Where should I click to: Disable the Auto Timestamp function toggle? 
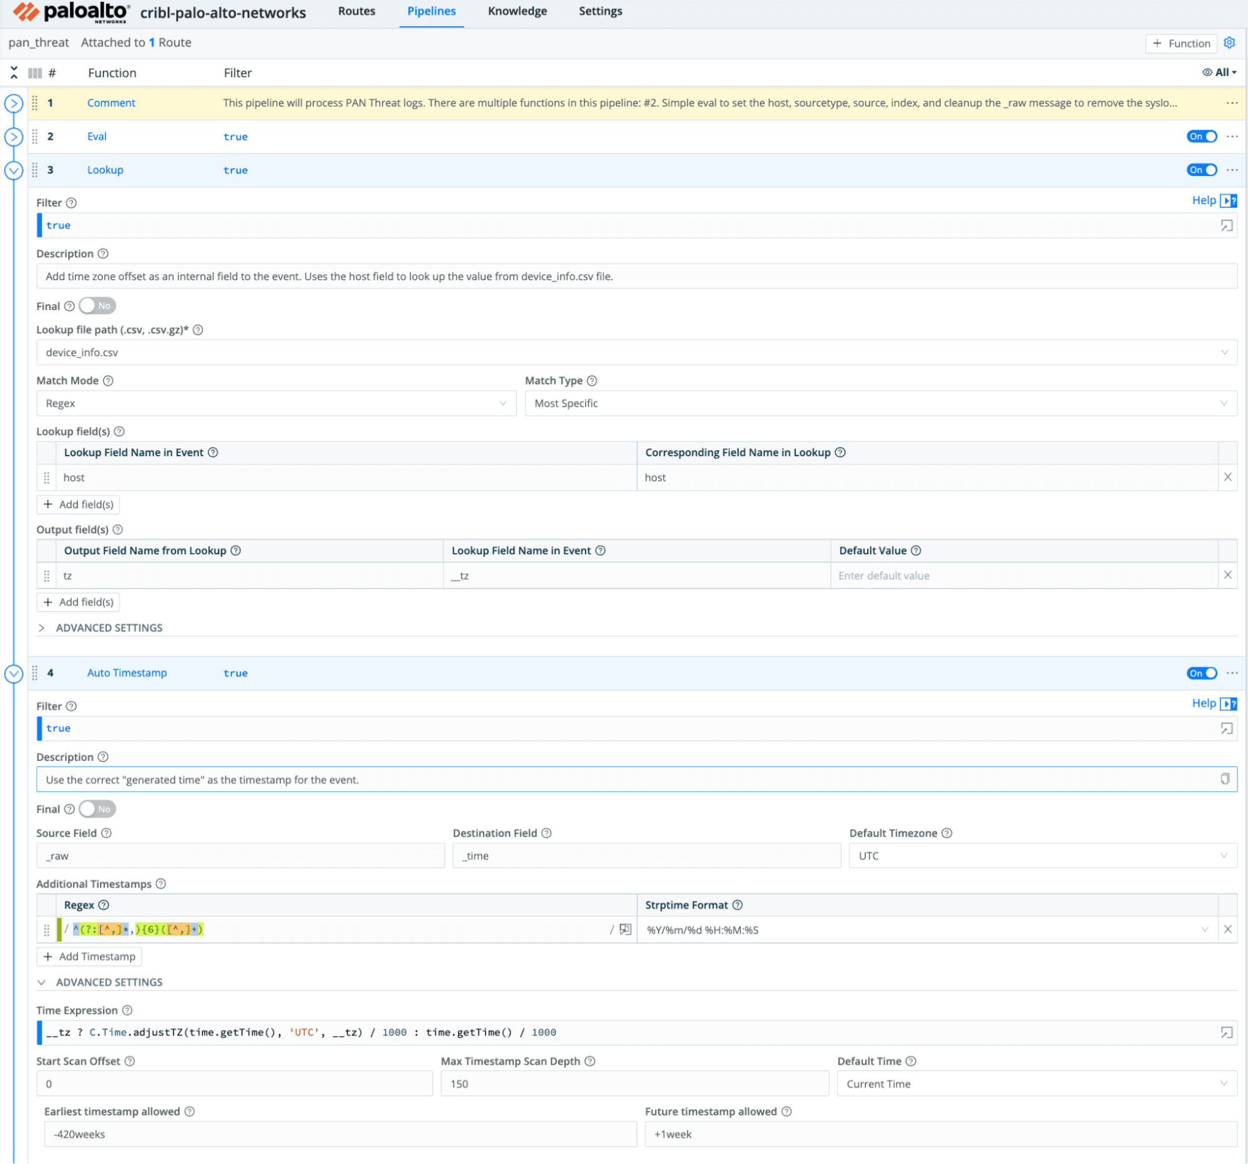pos(1201,673)
